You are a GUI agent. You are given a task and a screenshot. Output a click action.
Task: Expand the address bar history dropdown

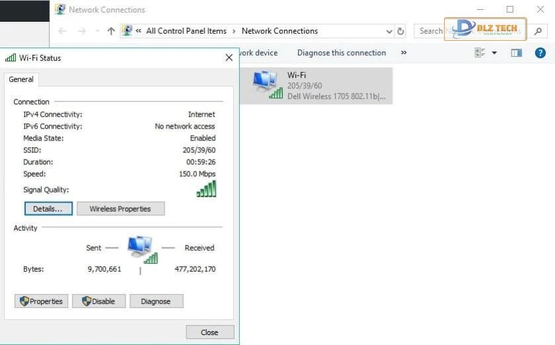pos(389,31)
